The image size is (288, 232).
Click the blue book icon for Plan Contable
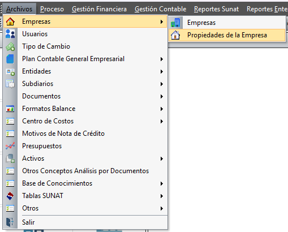tap(10, 59)
